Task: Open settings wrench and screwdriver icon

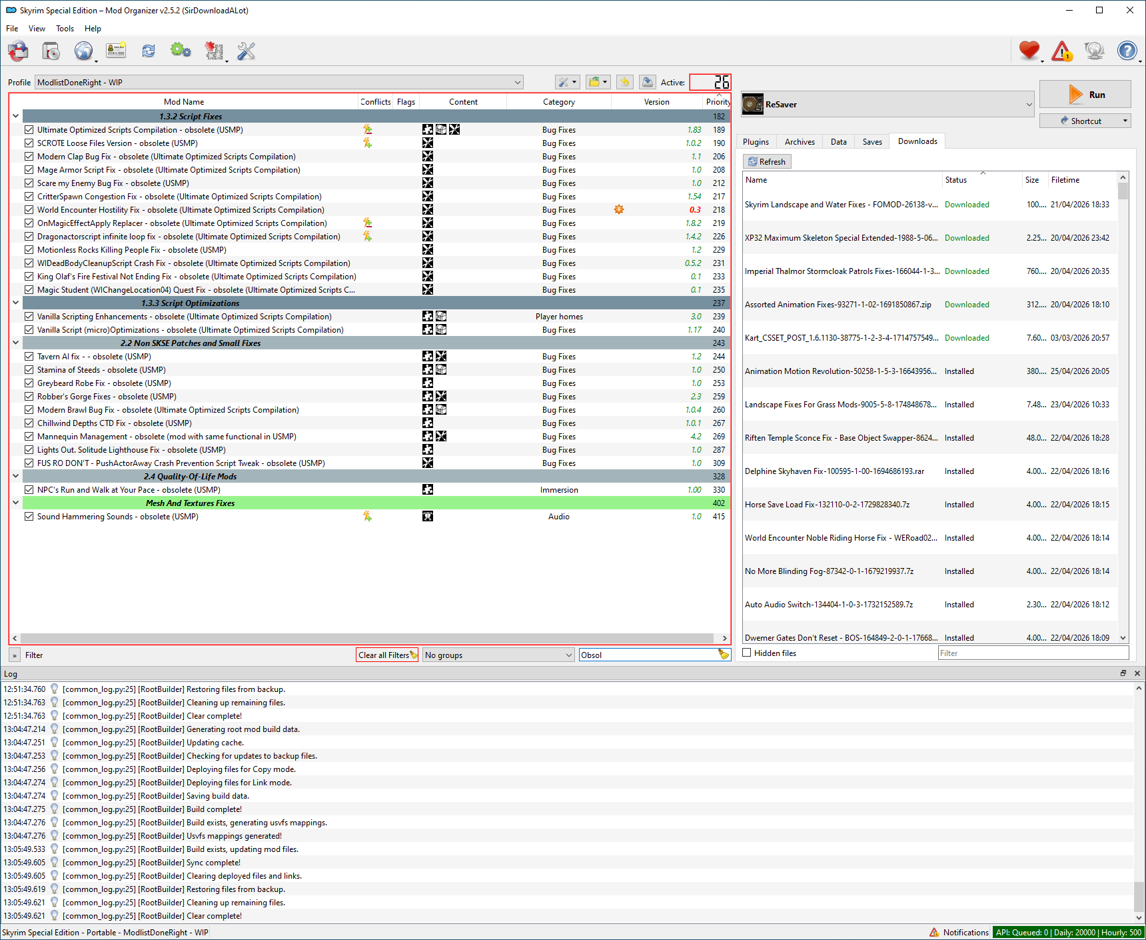Action: [x=246, y=51]
